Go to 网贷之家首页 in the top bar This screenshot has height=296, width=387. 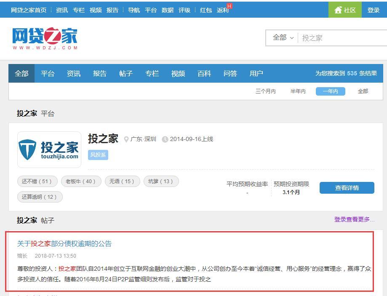pos(29,10)
